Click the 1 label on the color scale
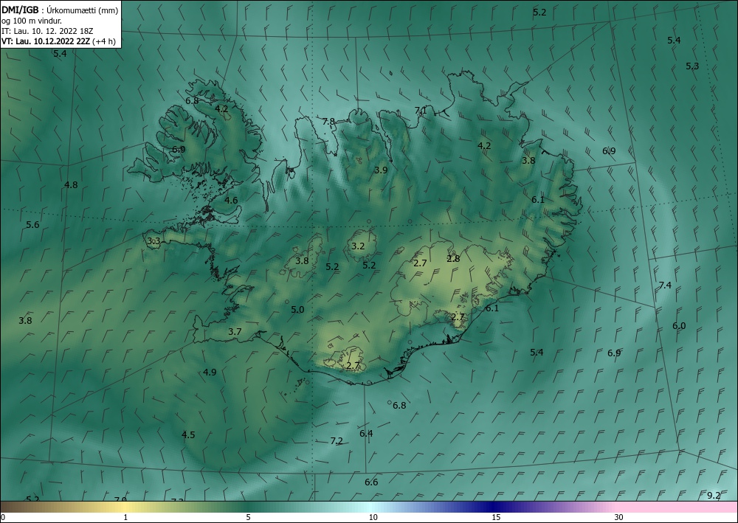Image resolution: width=738 pixels, height=523 pixels. (x=125, y=517)
